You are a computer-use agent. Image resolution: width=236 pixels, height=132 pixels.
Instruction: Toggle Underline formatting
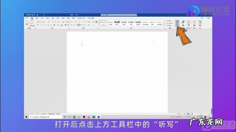click(x=43, y=25)
